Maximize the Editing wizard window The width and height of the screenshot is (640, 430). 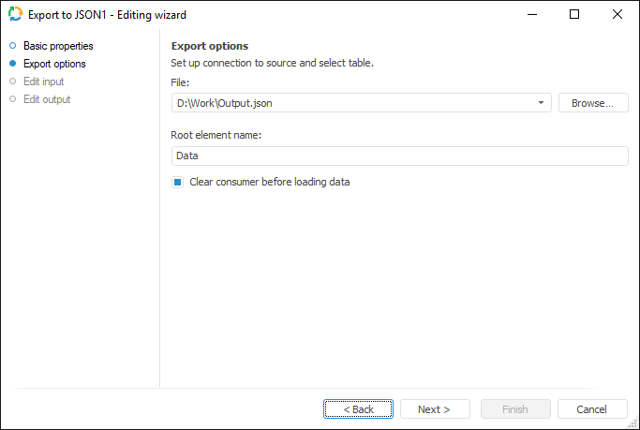coord(574,15)
